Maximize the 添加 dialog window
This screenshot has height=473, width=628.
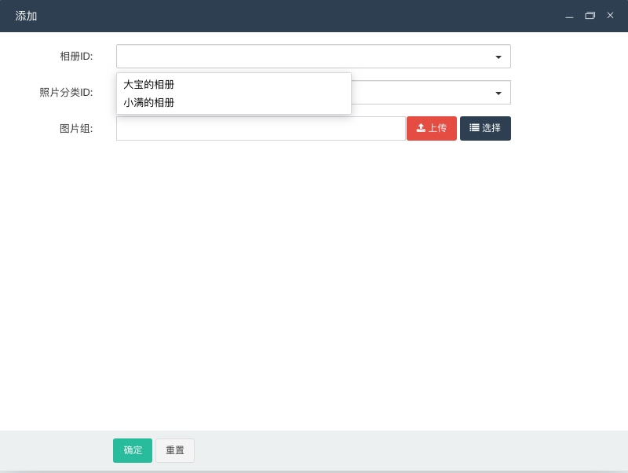pos(590,16)
